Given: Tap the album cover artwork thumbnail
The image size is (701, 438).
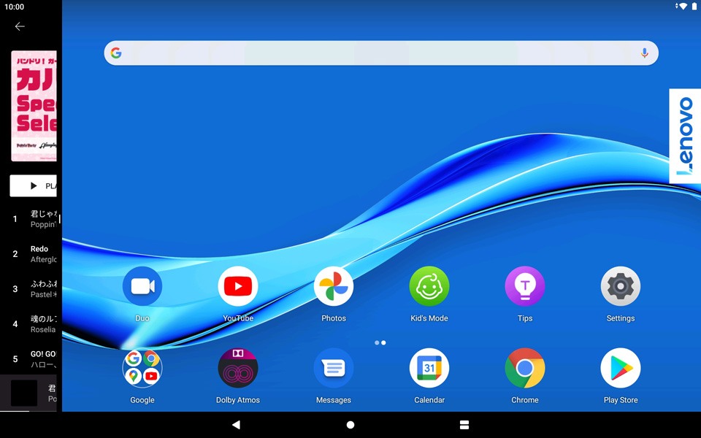Looking at the screenshot, I should [x=34, y=106].
